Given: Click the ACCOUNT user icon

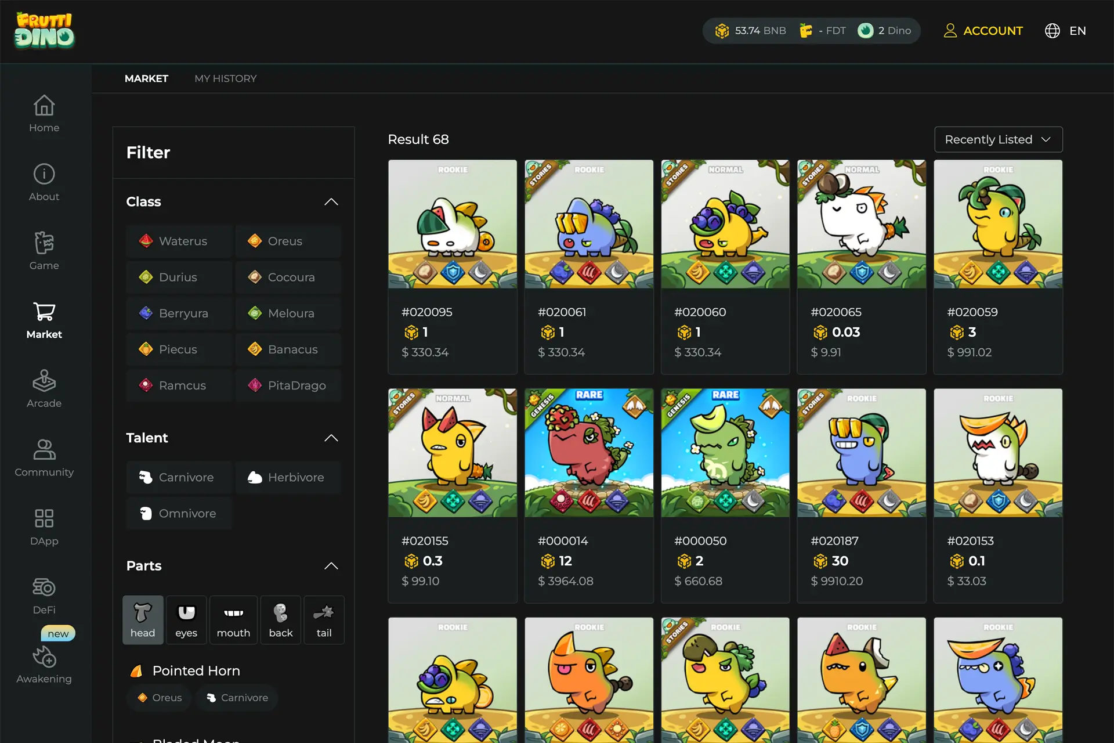Looking at the screenshot, I should coord(950,31).
